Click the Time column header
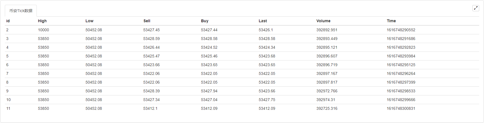Image resolution: width=484 pixels, height=123 pixels. (x=391, y=21)
